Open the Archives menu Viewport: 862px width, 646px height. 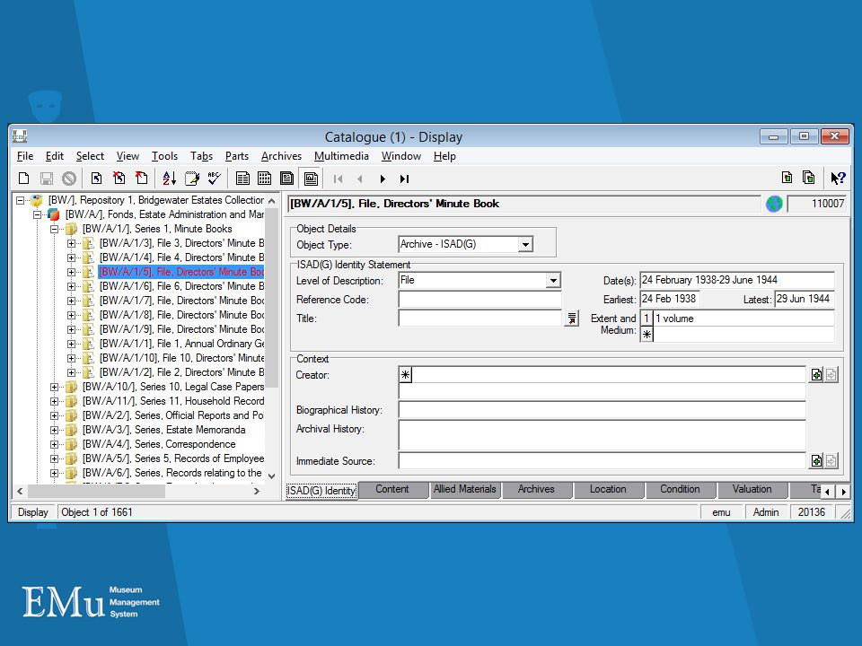coord(281,156)
